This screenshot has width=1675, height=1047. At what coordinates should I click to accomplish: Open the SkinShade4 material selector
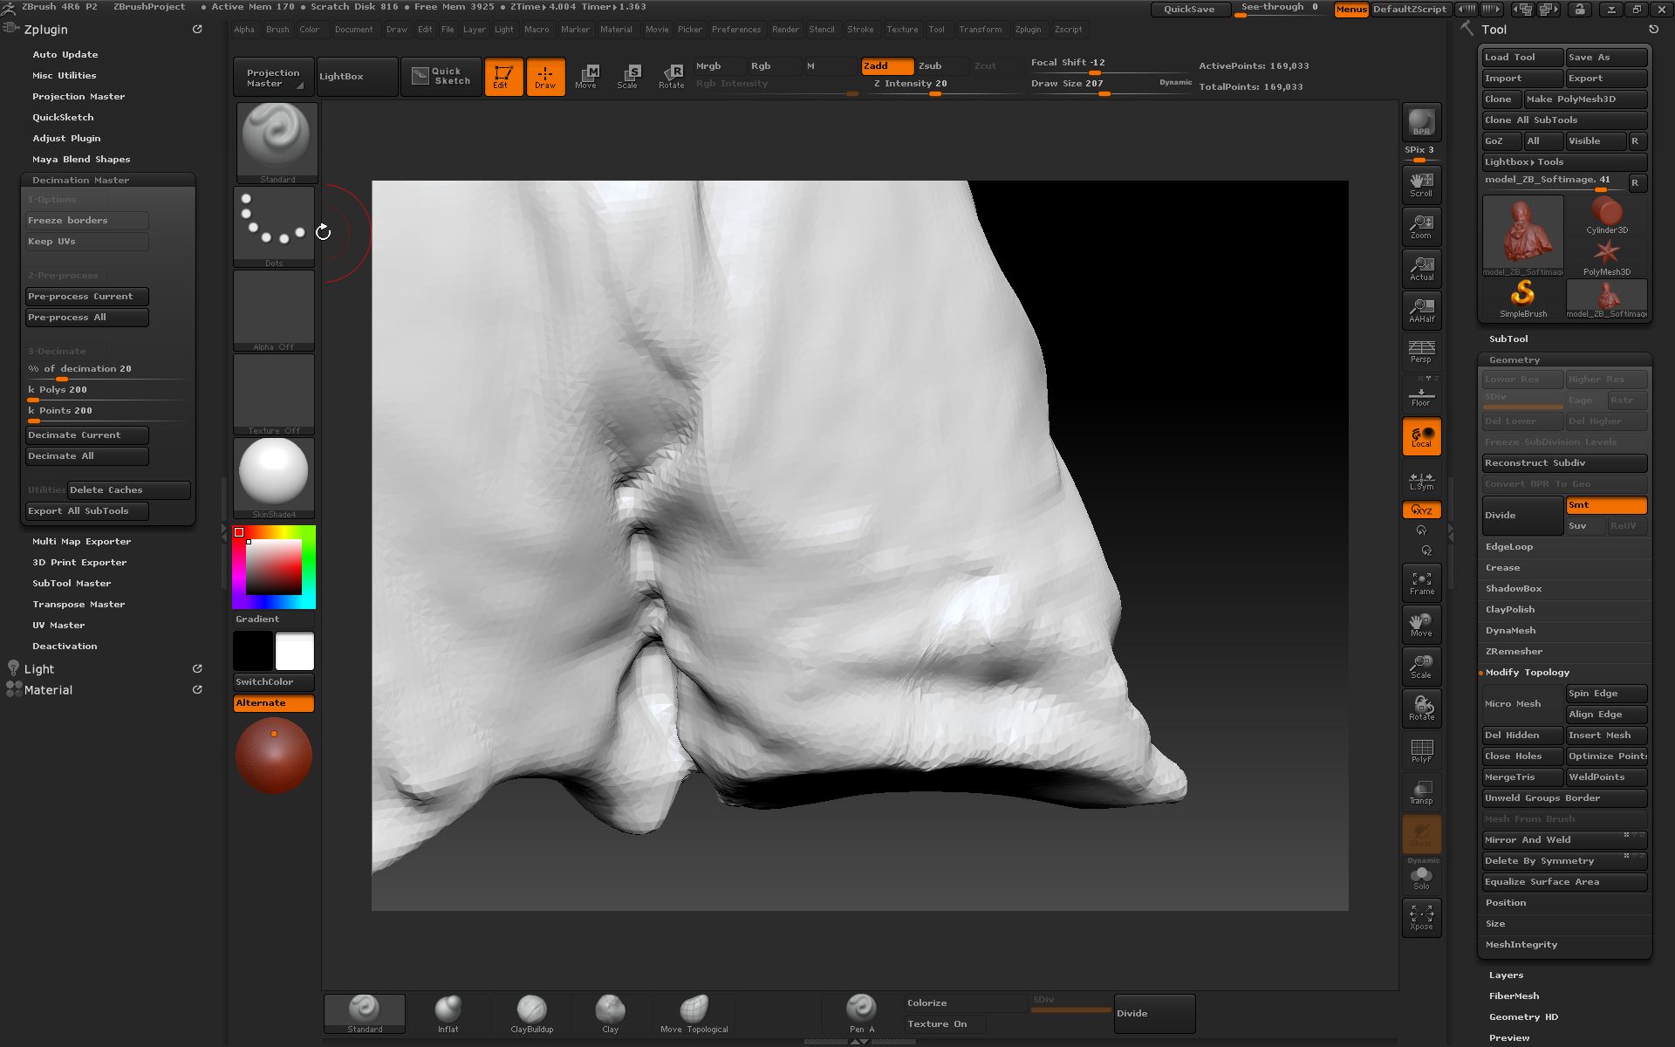[x=274, y=478]
